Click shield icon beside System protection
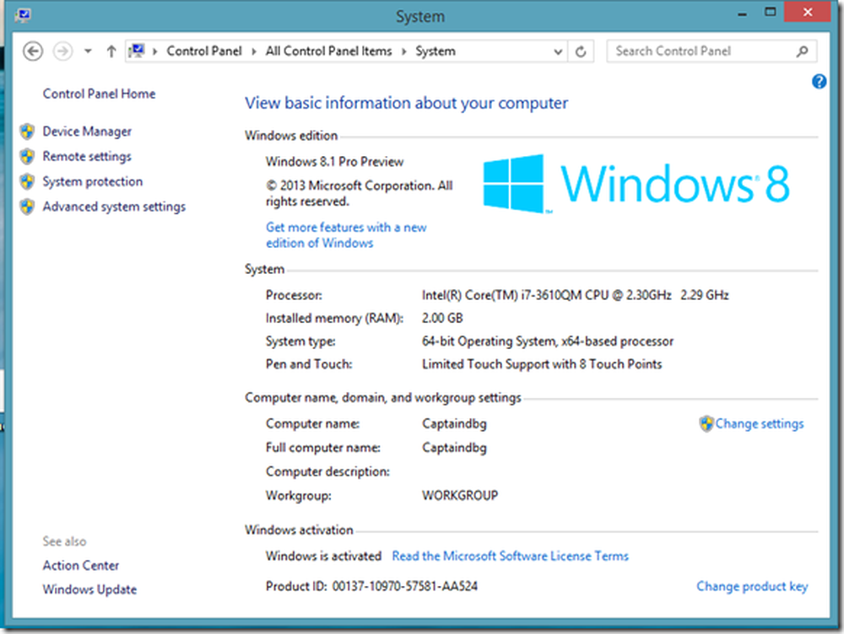 (x=27, y=182)
